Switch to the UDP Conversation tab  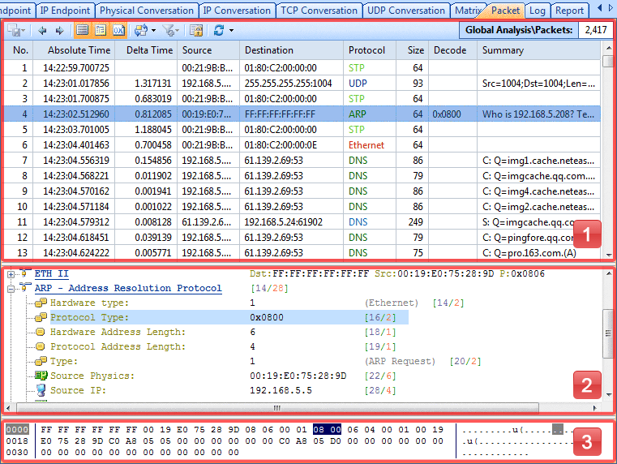pyautogui.click(x=405, y=11)
